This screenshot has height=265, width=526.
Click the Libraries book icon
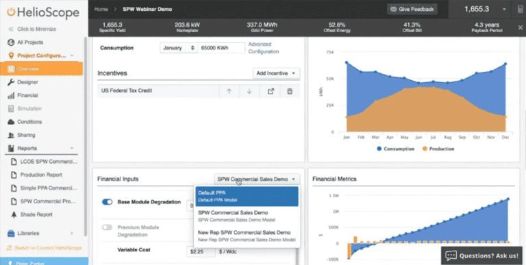[11, 233]
